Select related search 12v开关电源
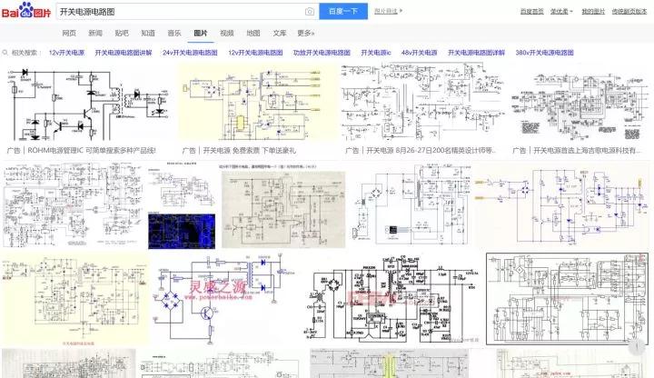 coord(65,54)
